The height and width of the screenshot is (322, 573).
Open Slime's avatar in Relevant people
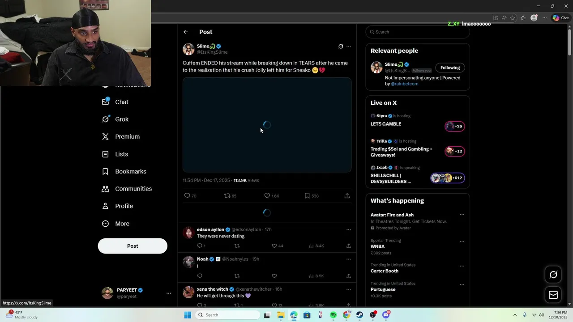(376, 67)
